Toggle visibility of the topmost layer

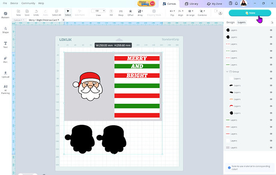click(x=271, y=30)
